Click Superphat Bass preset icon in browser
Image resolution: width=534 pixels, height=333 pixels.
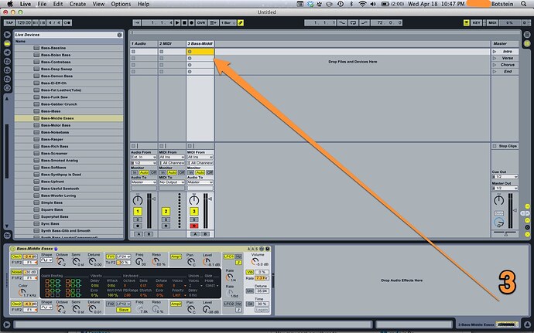tap(36, 216)
